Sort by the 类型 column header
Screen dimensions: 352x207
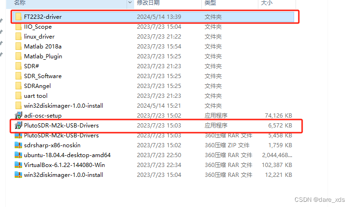[210, 3]
